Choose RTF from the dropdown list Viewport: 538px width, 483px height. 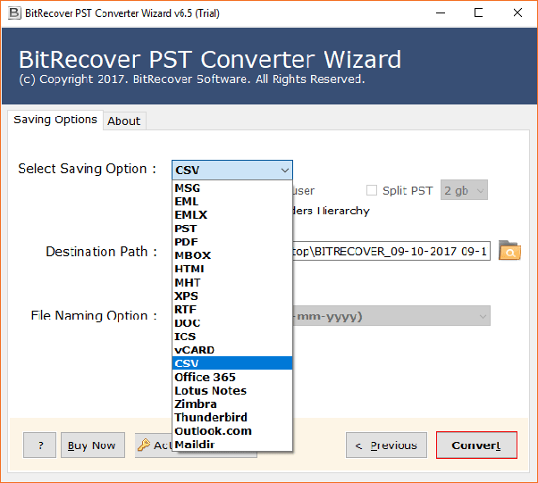pyautogui.click(x=232, y=309)
